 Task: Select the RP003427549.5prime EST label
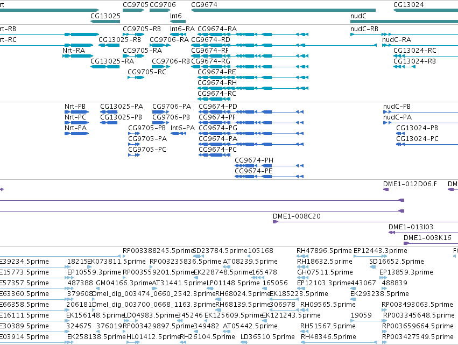pos(418,337)
